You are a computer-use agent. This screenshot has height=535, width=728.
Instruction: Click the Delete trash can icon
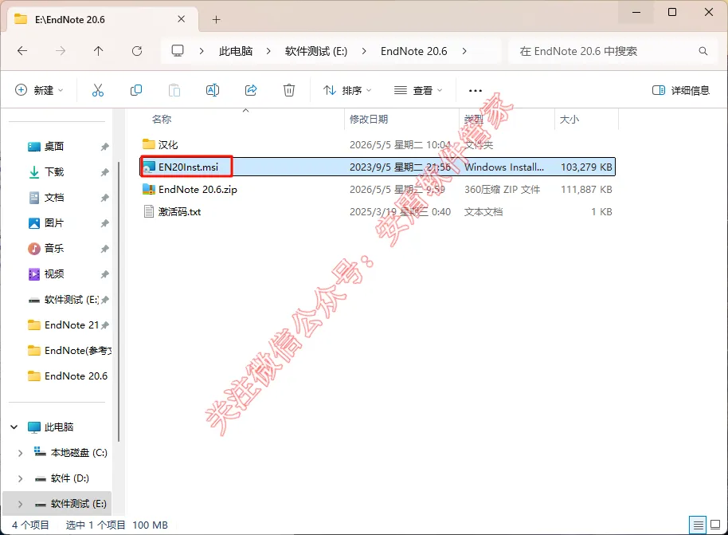pos(289,90)
